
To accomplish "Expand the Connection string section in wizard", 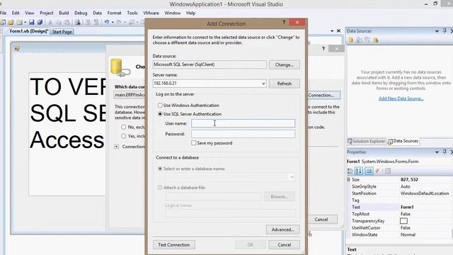I will [116, 147].
